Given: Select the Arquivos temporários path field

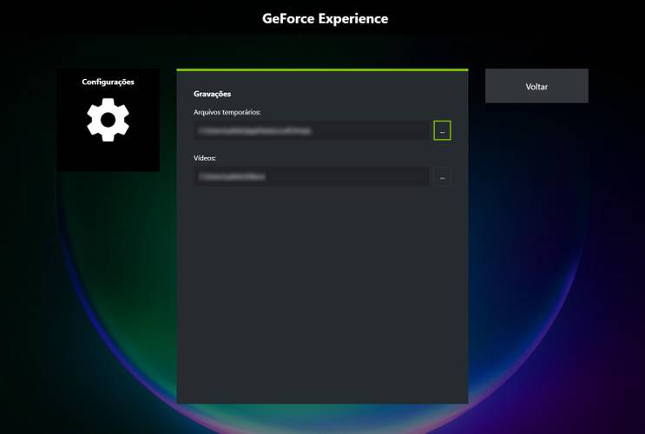Looking at the screenshot, I should coord(312,130).
